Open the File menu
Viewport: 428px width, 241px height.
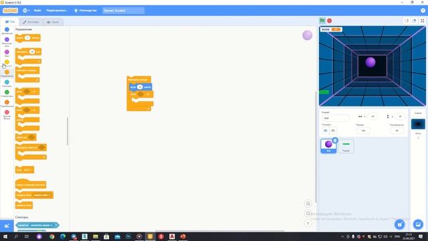click(x=37, y=11)
